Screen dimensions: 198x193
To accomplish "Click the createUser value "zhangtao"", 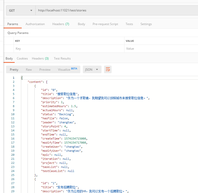I will click(72, 147).
